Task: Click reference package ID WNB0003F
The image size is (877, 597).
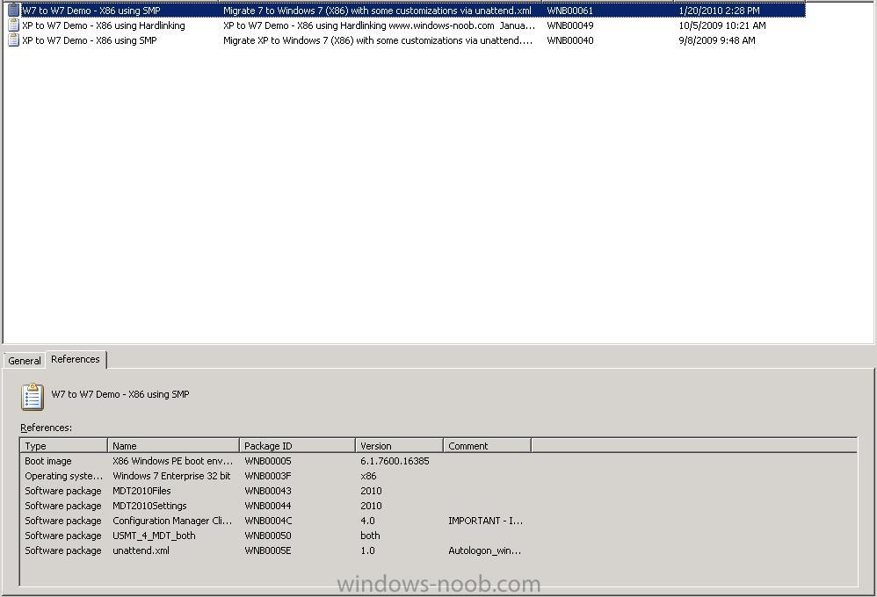Action: pos(267,476)
